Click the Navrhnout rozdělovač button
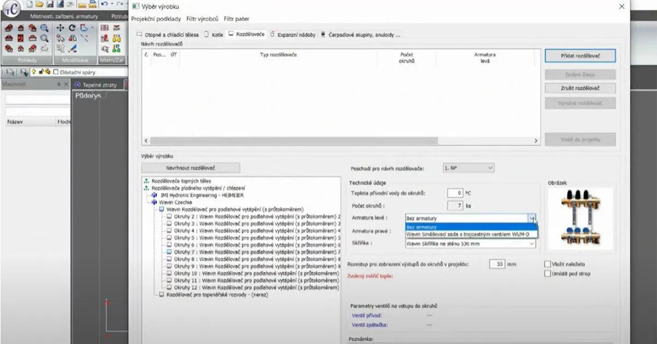Image resolution: width=657 pixels, height=344 pixels. [x=191, y=168]
